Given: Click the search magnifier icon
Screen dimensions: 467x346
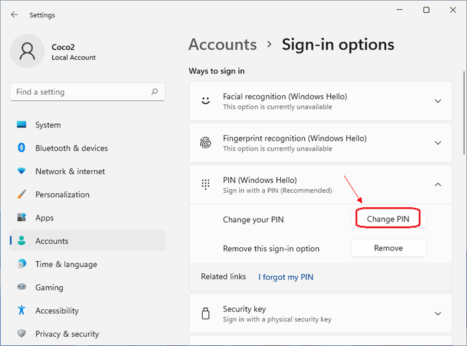Looking at the screenshot, I should click(x=154, y=91).
